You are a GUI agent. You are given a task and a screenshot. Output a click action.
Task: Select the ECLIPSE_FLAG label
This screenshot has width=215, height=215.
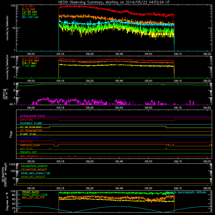30,138
